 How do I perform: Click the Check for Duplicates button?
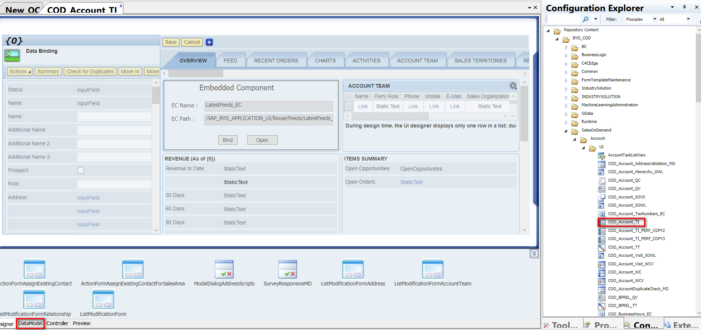(x=90, y=71)
